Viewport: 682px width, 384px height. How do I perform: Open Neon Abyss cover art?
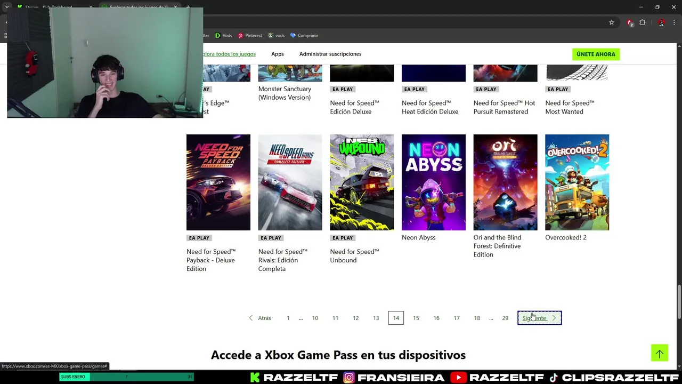pos(434,182)
